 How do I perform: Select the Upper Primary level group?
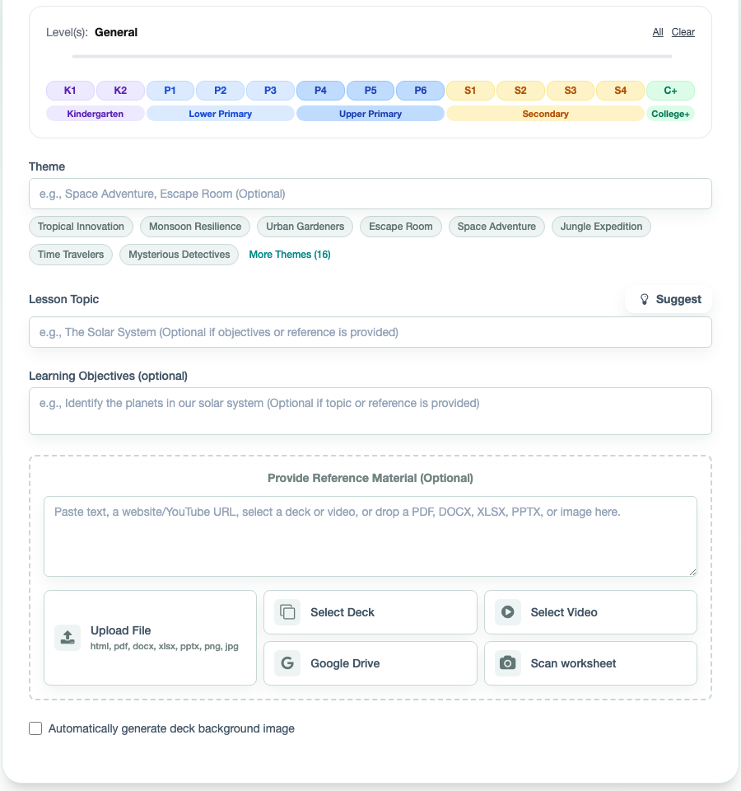point(370,114)
